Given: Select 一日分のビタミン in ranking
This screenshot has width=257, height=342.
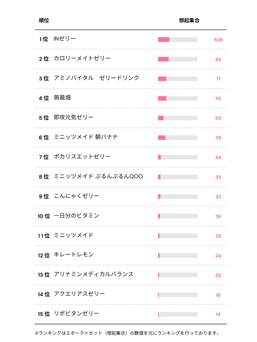Looking at the screenshot, I should (77, 216).
